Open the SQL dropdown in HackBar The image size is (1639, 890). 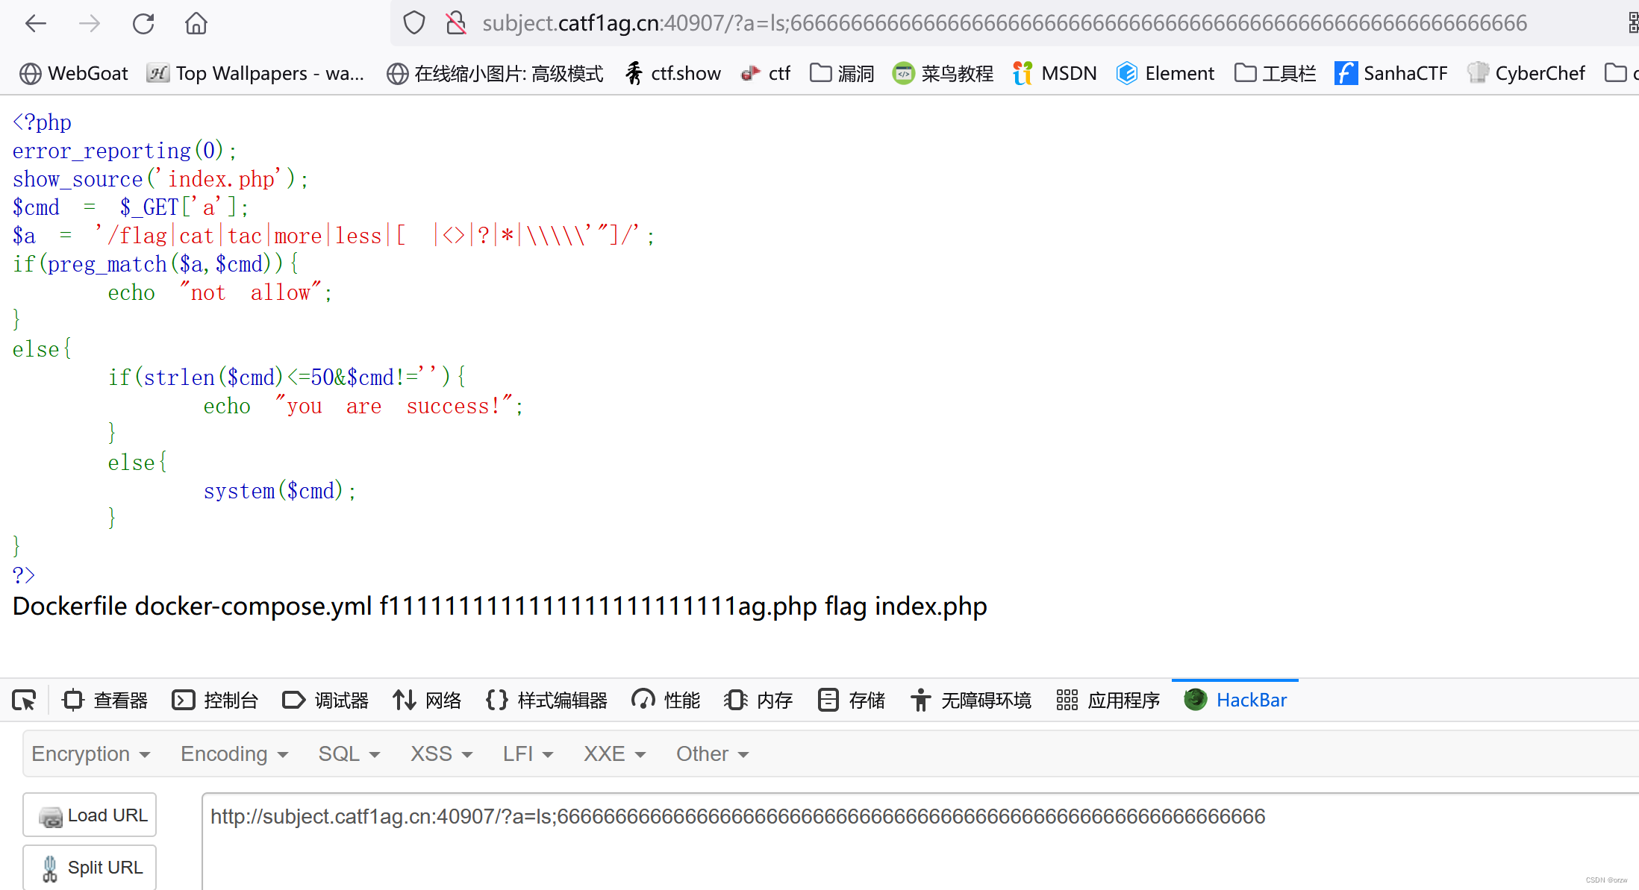(349, 753)
